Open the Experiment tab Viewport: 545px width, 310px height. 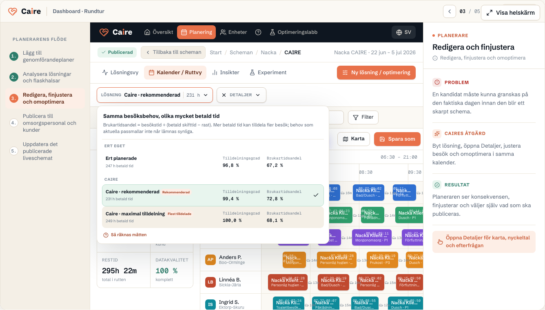[x=268, y=73]
